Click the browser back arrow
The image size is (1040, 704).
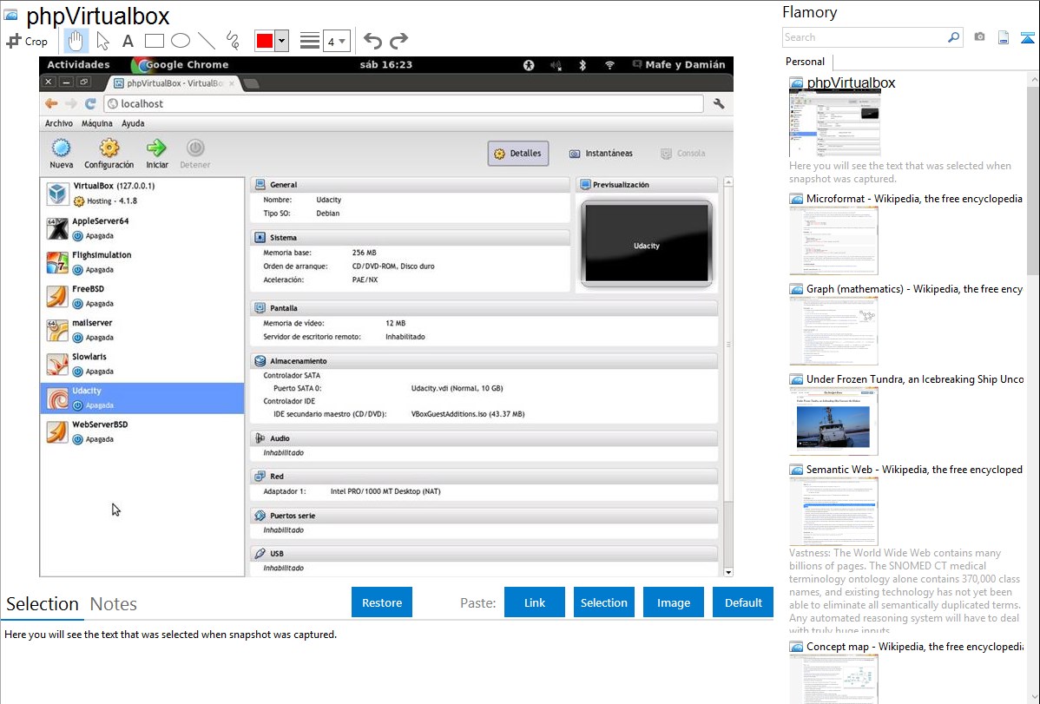click(51, 103)
